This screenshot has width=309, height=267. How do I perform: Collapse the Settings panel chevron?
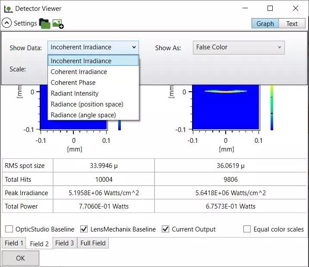(6, 23)
